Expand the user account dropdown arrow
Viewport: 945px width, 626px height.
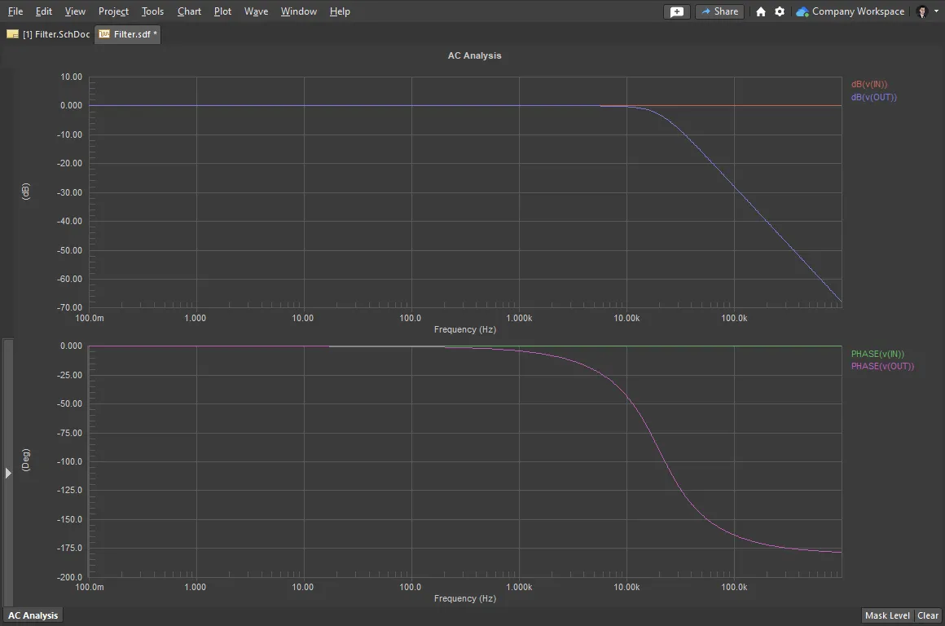click(x=936, y=11)
